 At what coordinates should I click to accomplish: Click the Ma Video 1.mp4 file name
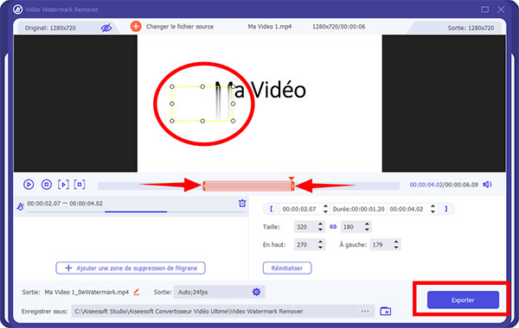(269, 27)
